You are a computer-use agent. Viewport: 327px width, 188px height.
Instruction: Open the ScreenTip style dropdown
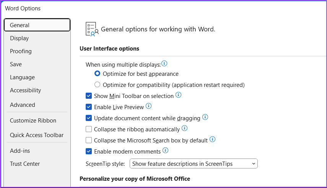tap(194, 164)
